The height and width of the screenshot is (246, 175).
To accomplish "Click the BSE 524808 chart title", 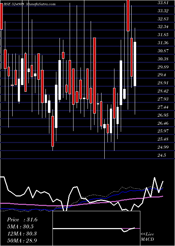I will (29, 4).
